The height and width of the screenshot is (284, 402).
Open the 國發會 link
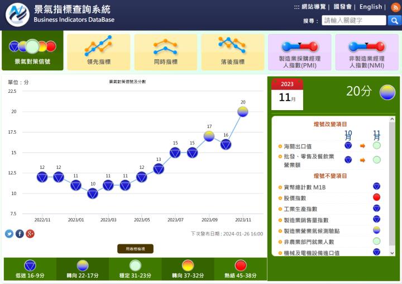(x=342, y=7)
